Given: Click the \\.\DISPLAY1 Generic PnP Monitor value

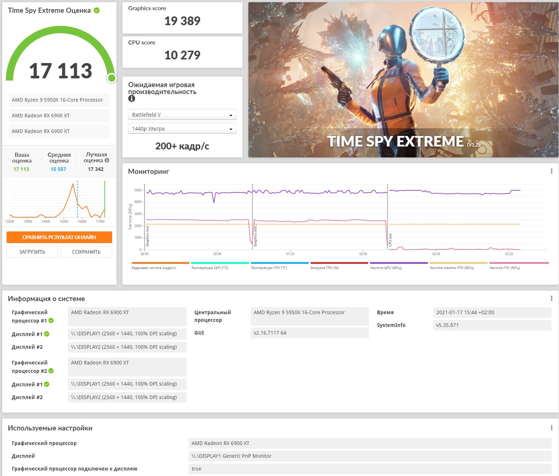Looking at the screenshot, I should coord(370,456).
